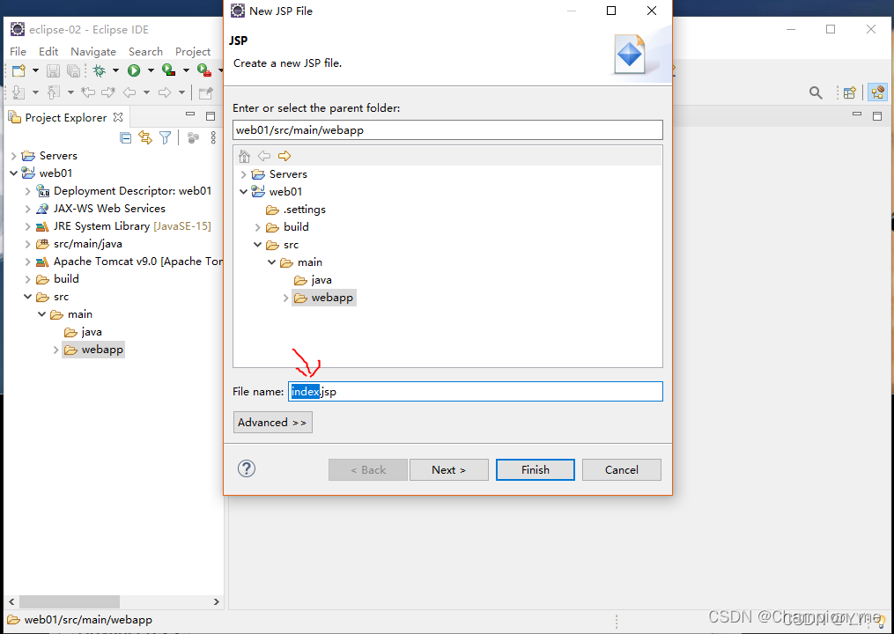This screenshot has height=634, width=894.
Task: Expand Servers in Project Explorer
Action: (14, 156)
